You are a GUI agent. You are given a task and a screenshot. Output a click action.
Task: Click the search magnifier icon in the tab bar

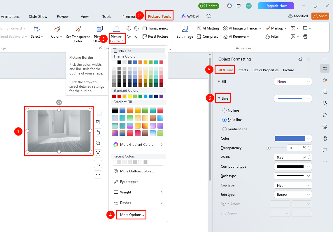[209, 16]
